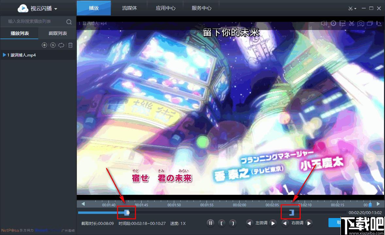Add a file with the plus icon
Viewport: 385px width, 235px height.
tap(44, 45)
